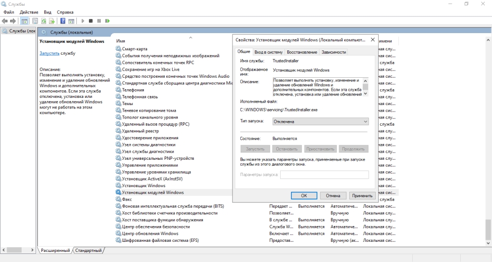Switch to the Вход в систему tab
This screenshot has width=492, height=262.
pos(268,52)
